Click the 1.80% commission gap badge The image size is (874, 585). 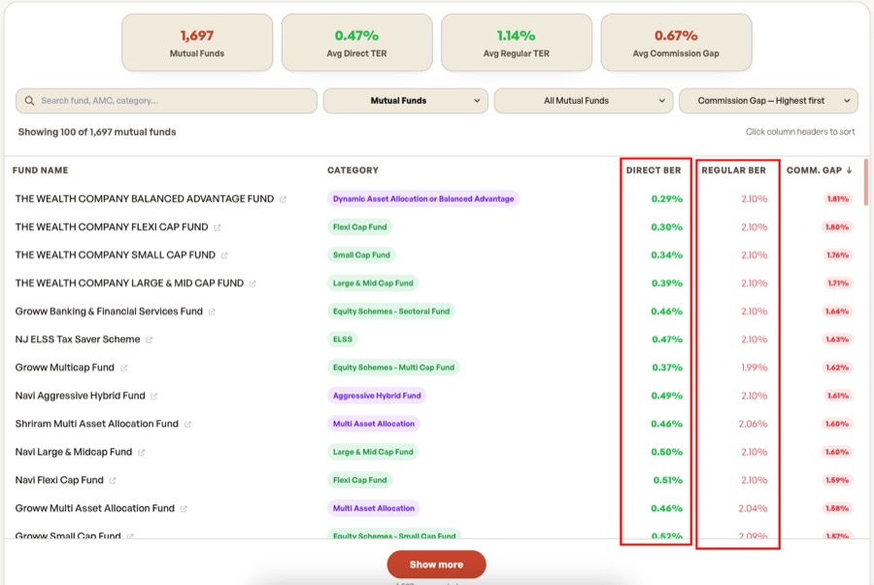click(x=837, y=227)
